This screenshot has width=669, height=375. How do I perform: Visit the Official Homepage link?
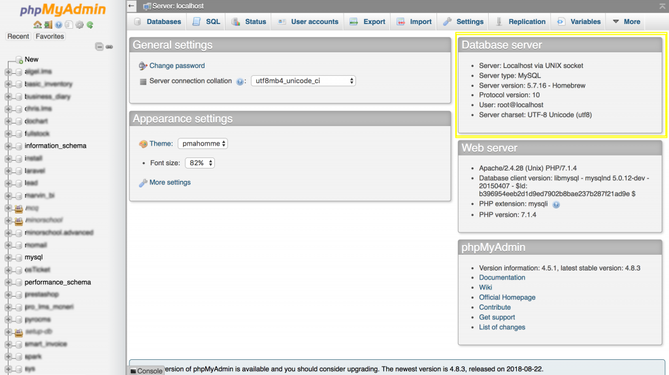507,297
